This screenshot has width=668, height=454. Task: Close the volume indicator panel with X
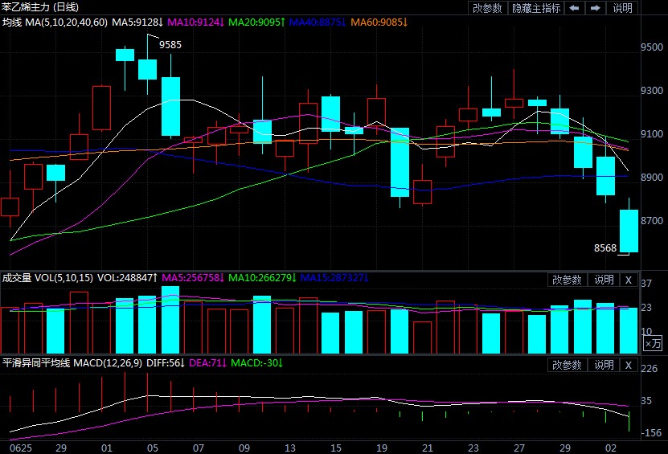(629, 280)
